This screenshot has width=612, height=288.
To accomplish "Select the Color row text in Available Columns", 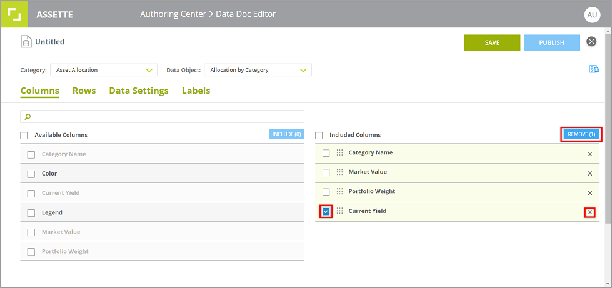I will (x=49, y=173).
